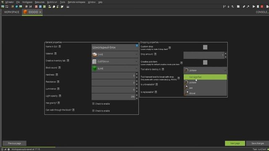
Task: Open the Workspace menu
Action: pyautogui.click(x=27, y=2)
